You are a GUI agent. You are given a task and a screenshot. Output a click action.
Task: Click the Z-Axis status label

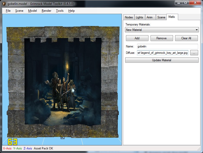pyautogui.click(x=28, y=148)
